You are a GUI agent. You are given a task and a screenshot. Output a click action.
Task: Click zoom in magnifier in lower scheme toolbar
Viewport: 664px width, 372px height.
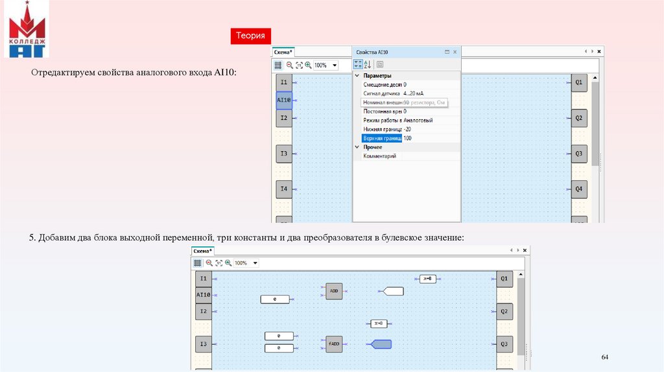[228, 263]
